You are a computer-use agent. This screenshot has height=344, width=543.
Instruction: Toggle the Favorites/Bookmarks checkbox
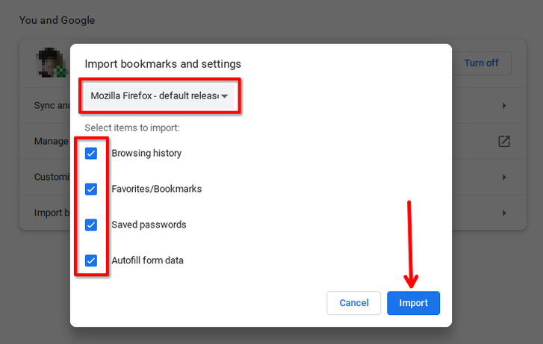coord(91,189)
